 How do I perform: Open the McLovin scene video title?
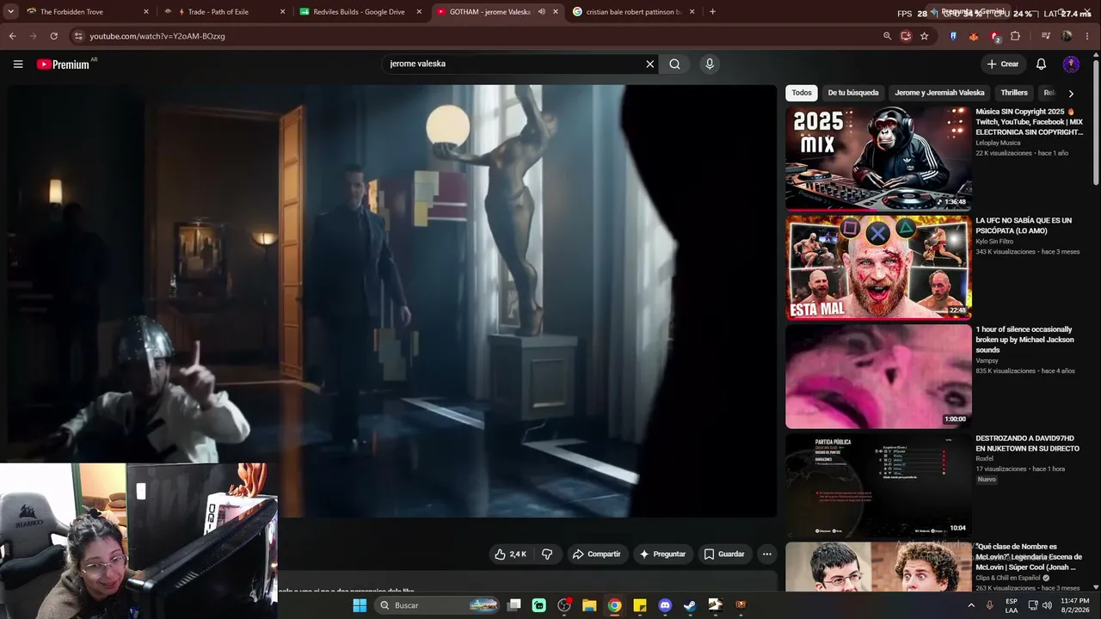point(1029,557)
